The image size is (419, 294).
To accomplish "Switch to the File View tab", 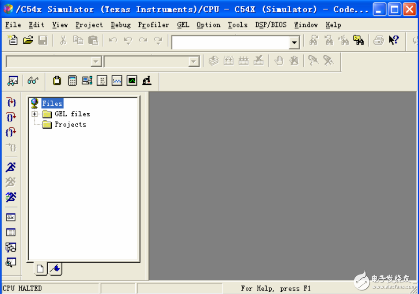I will pos(40,268).
